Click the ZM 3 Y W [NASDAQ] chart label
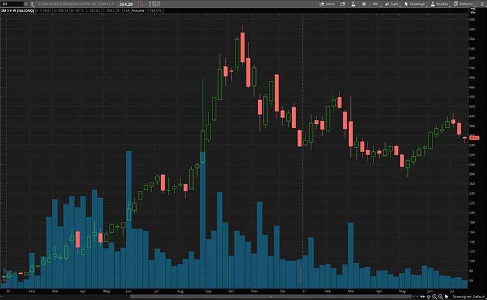 pos(17,10)
